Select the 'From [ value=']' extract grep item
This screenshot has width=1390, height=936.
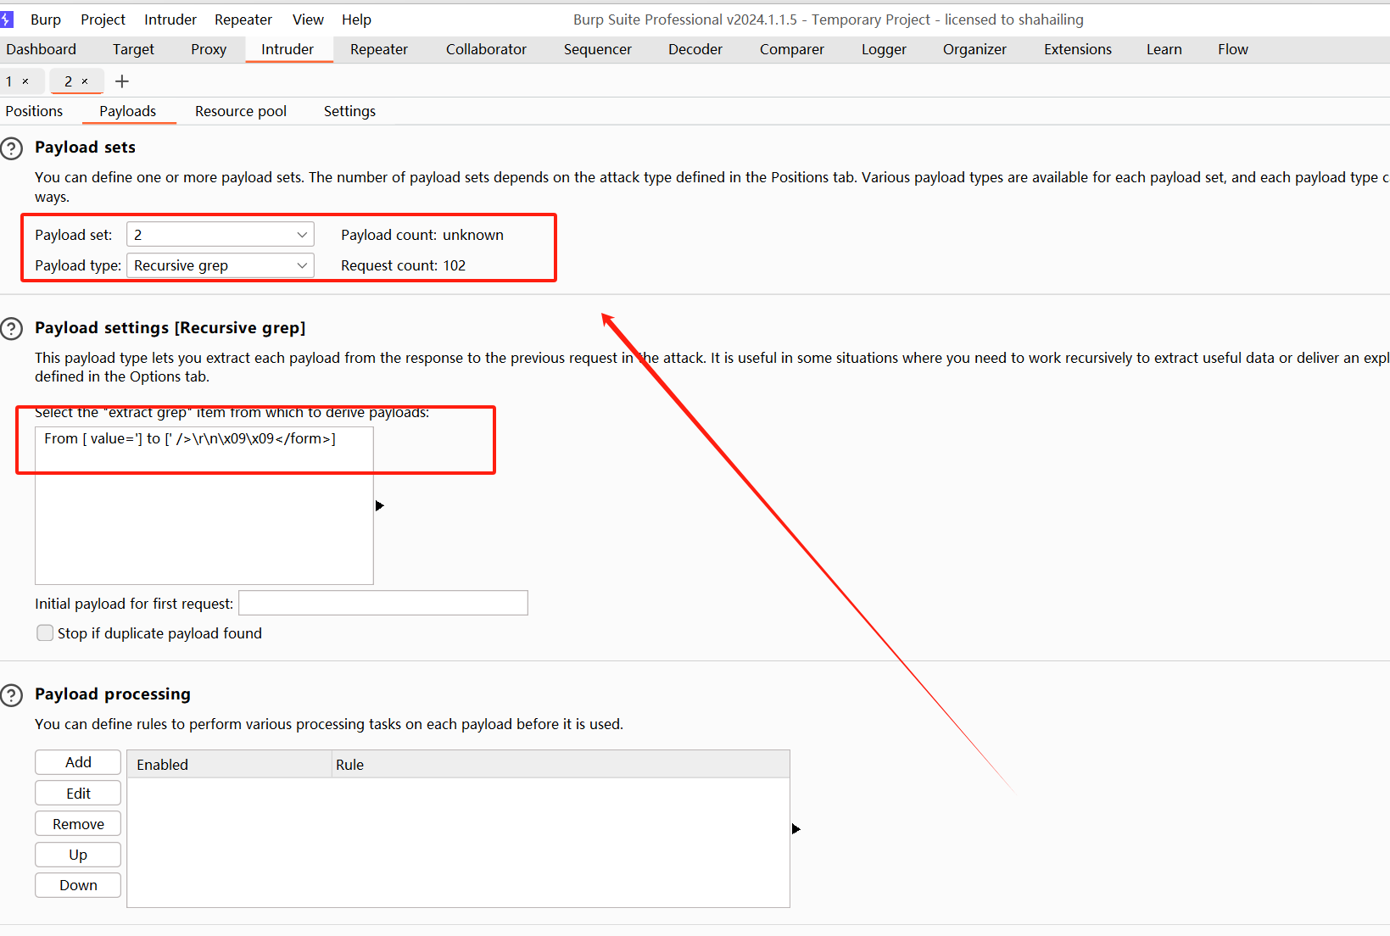point(204,438)
